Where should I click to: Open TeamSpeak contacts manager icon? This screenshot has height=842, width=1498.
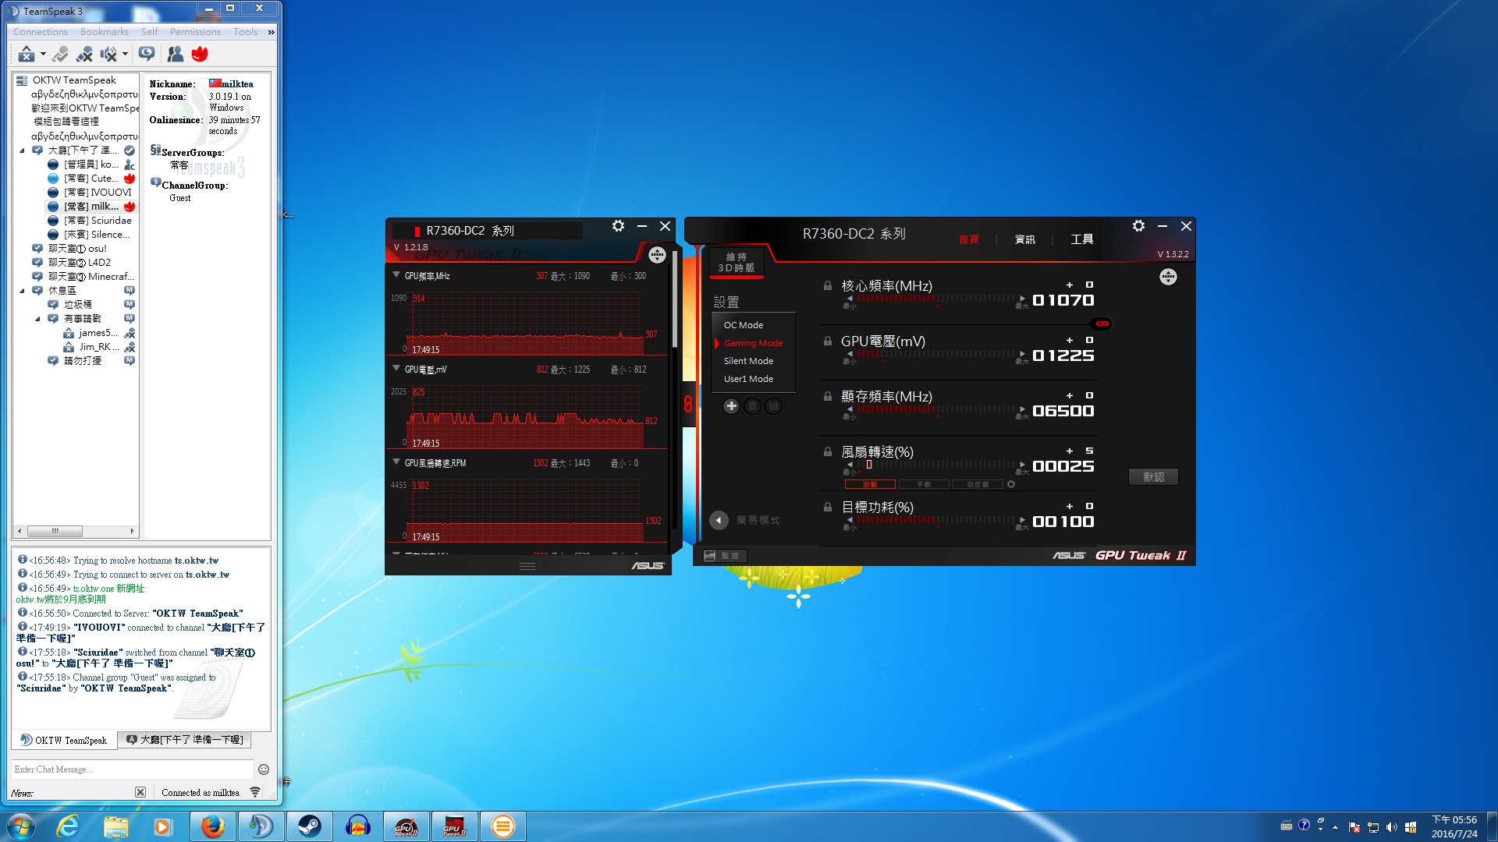pos(176,54)
